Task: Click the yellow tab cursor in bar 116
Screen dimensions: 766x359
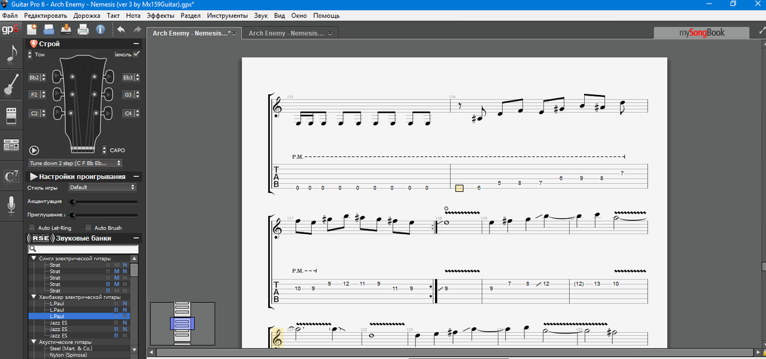Action: [459, 188]
